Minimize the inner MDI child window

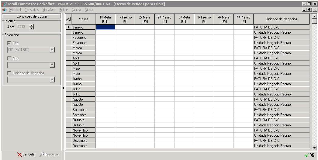tap(304, 9)
